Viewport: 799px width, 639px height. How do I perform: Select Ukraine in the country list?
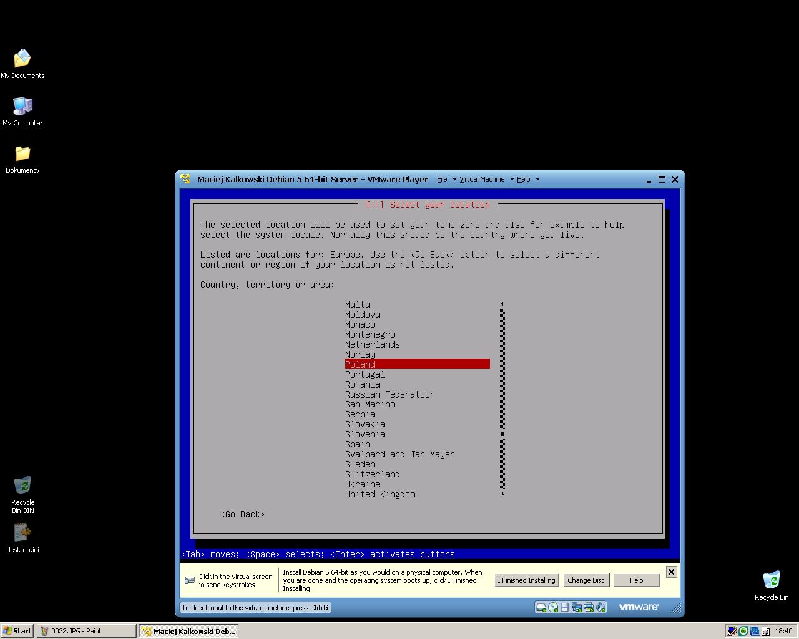363,484
